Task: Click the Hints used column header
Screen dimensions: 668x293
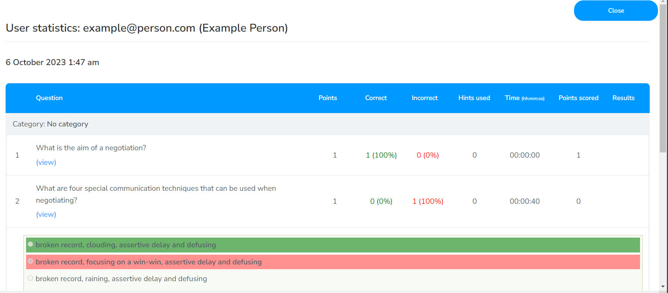Action: [x=474, y=98]
